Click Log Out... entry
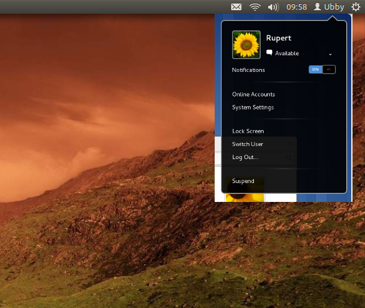Viewport: 365px width, 308px height. pos(245,157)
